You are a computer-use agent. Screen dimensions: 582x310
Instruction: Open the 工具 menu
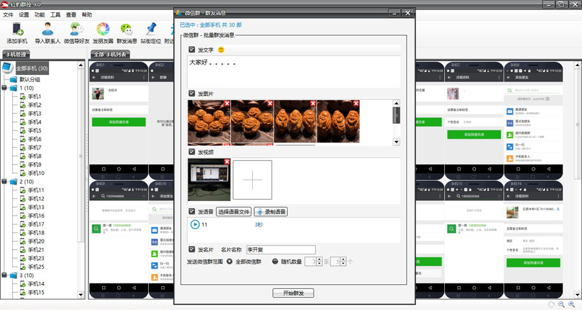point(56,15)
